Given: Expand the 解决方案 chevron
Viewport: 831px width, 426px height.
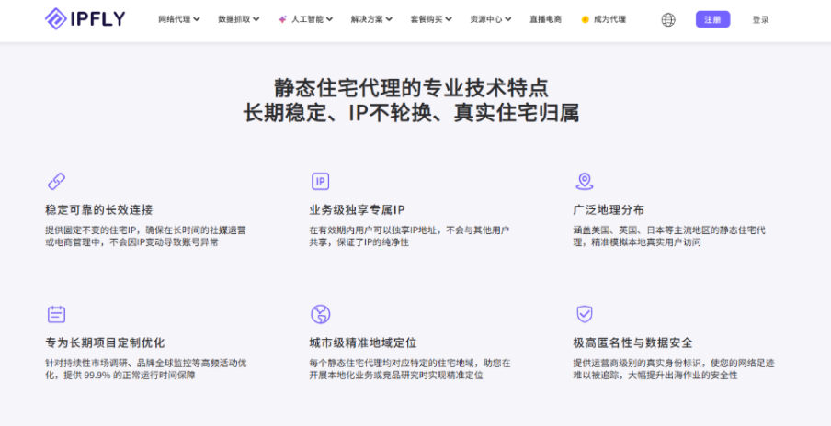Looking at the screenshot, I should (389, 19).
